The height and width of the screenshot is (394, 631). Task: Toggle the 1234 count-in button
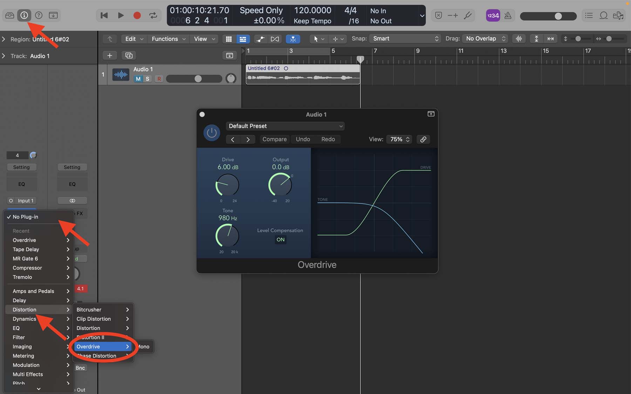pos(493,15)
